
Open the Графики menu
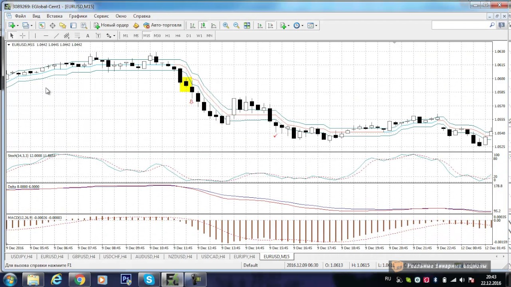point(78,16)
